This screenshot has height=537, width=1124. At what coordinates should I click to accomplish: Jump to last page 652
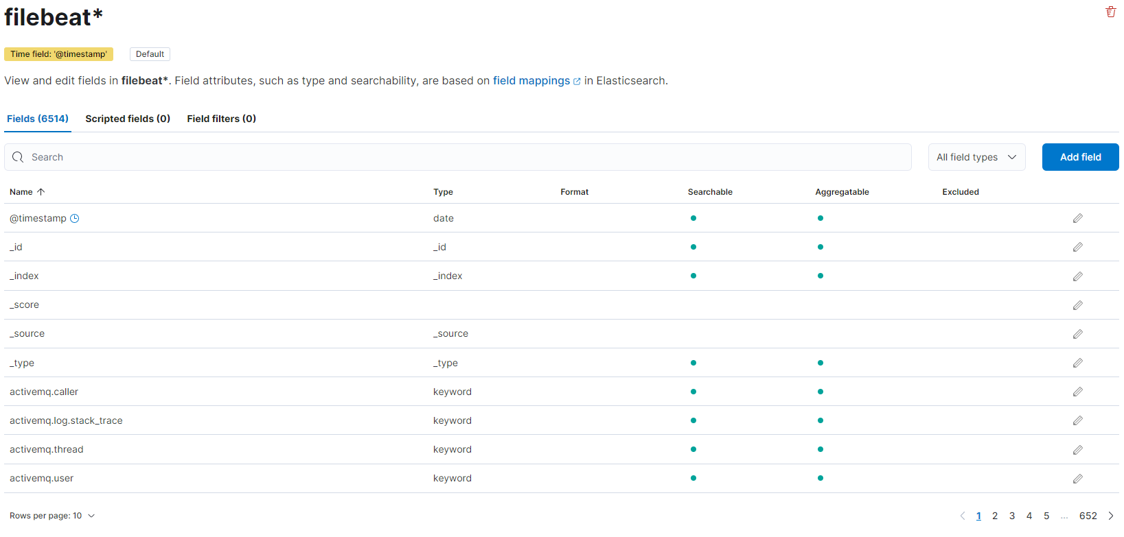pos(1088,516)
